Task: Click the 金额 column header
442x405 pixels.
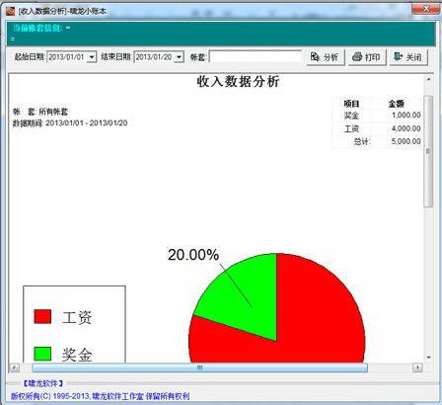Action: (397, 104)
